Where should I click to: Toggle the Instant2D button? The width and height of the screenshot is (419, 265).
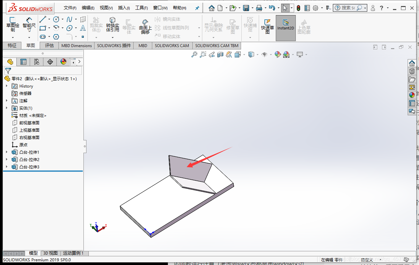tap(286, 28)
